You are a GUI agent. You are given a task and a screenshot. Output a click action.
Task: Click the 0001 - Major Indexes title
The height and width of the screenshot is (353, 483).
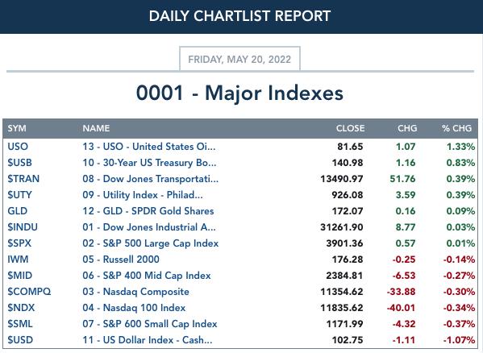tap(239, 93)
